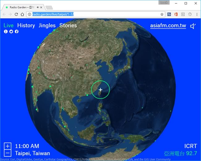Select the 亞洲電台 92.7 station

(x=180, y=153)
